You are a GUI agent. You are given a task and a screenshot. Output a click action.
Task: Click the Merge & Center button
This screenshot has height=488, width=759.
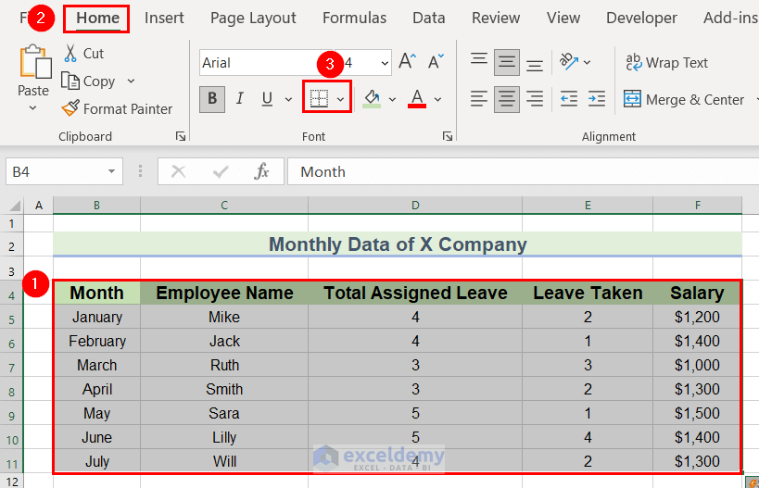point(685,99)
